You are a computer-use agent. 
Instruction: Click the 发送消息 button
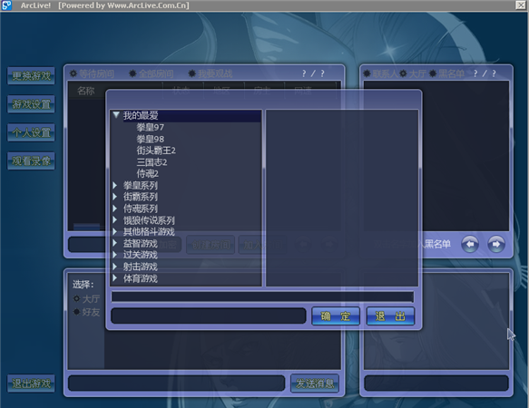coord(315,384)
